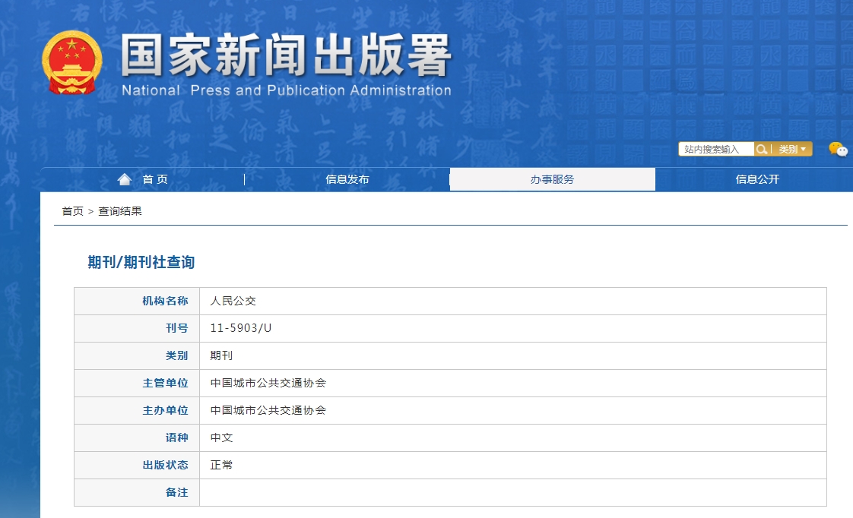Click the 人民公交 institution name value
Image resolution: width=853 pixels, height=518 pixels.
click(x=233, y=301)
